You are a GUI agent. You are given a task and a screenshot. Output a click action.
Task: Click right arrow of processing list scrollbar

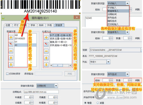70,65
